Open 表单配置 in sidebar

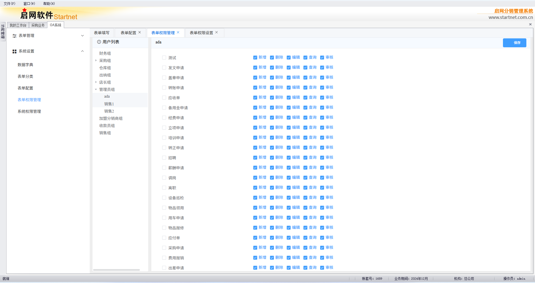[25, 88]
